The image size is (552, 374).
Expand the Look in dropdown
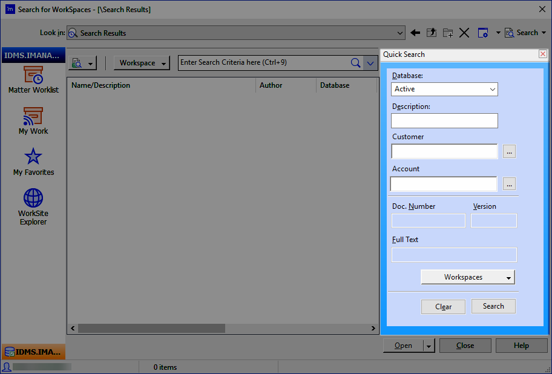399,33
